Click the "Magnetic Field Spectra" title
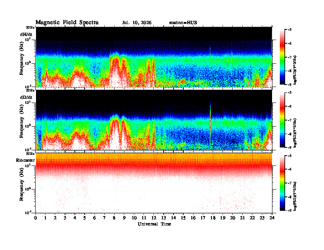The image size is (324, 250). [67, 22]
